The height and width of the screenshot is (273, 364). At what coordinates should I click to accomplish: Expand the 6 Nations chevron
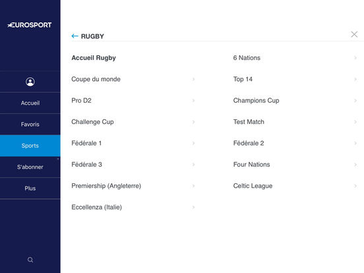355,58
